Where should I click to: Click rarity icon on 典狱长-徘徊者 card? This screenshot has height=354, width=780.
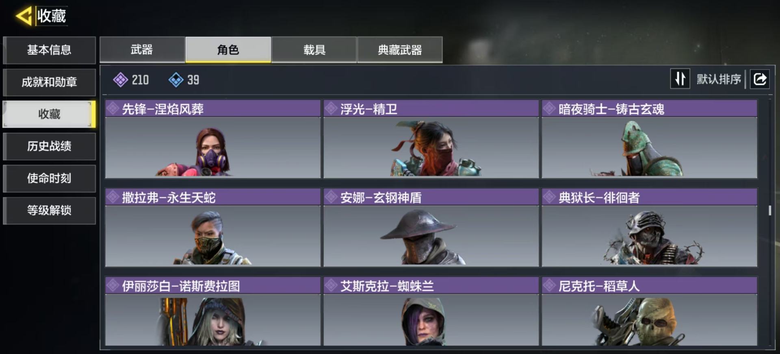tap(549, 197)
